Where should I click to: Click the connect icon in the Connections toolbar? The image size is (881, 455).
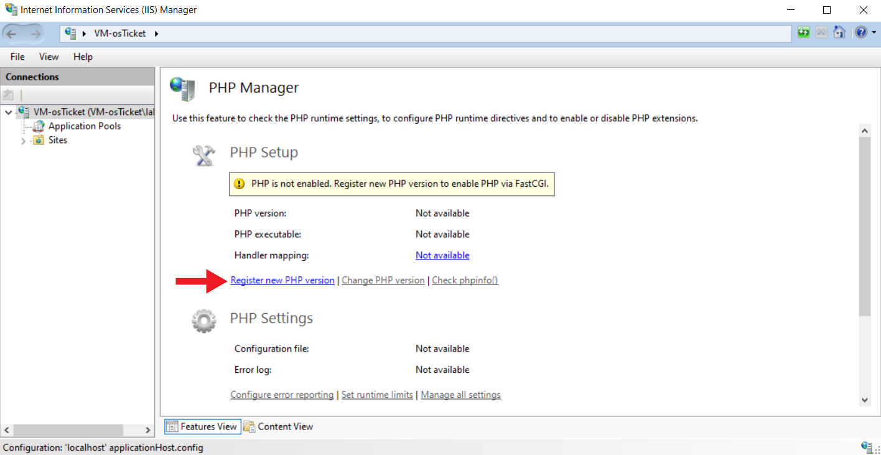pyautogui.click(x=8, y=95)
